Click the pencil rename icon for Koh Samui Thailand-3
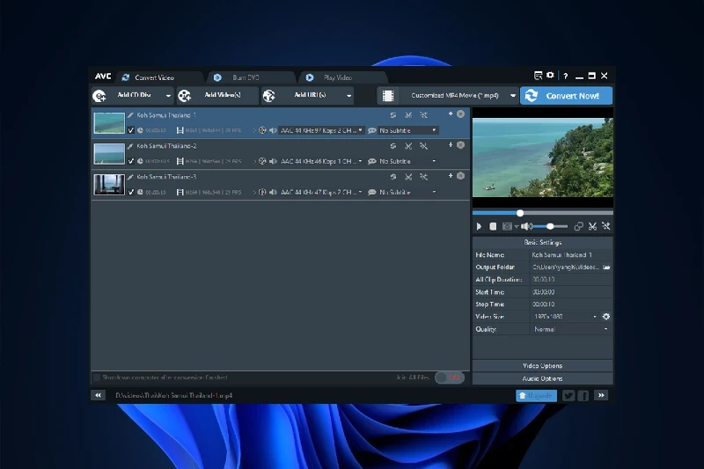Viewport: 704px width, 469px height. point(130,177)
